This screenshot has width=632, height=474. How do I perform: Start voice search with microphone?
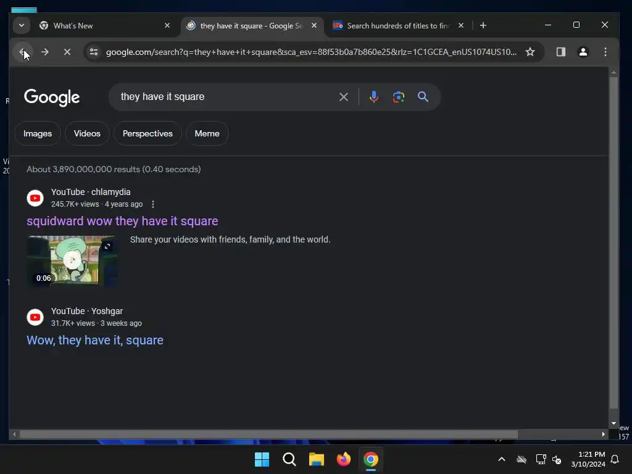point(373,97)
